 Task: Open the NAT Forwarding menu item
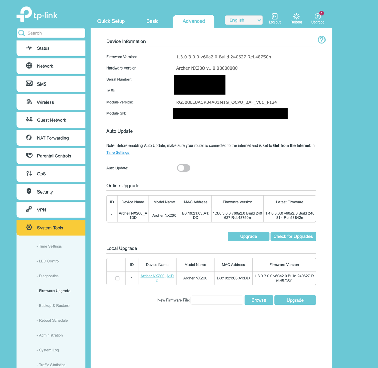[x=51, y=138]
